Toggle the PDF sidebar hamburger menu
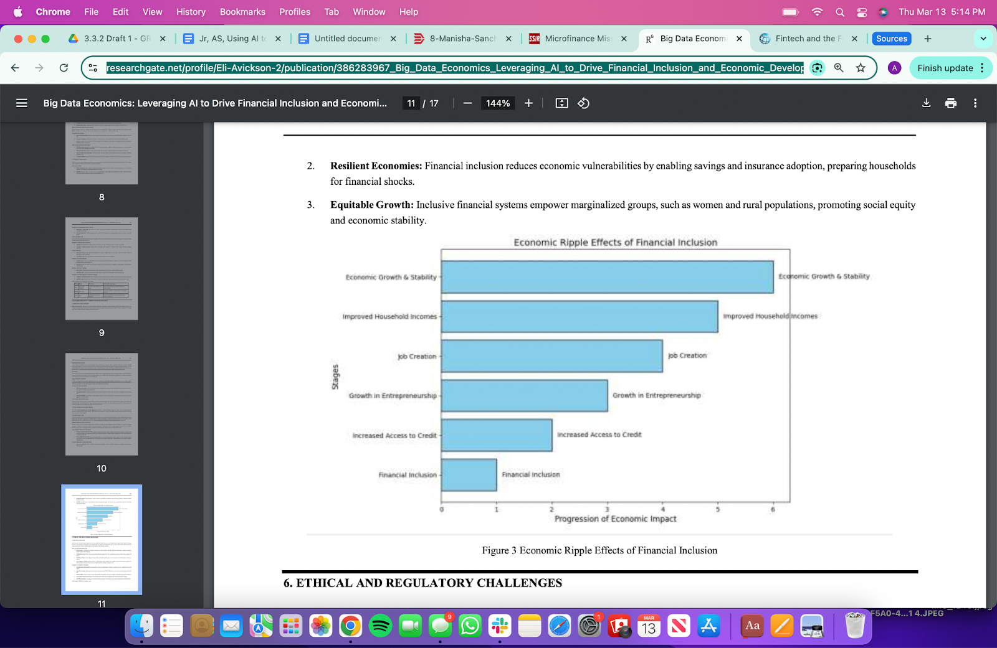Screen dimensions: 997x648 coord(22,103)
